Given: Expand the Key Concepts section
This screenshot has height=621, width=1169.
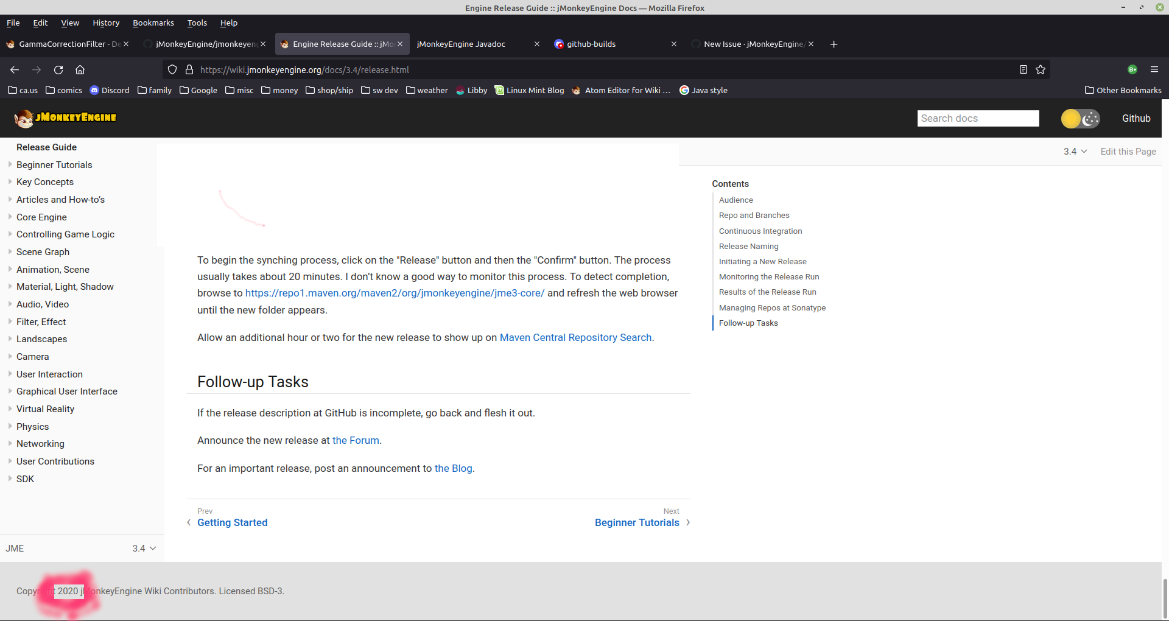Looking at the screenshot, I should [10, 181].
